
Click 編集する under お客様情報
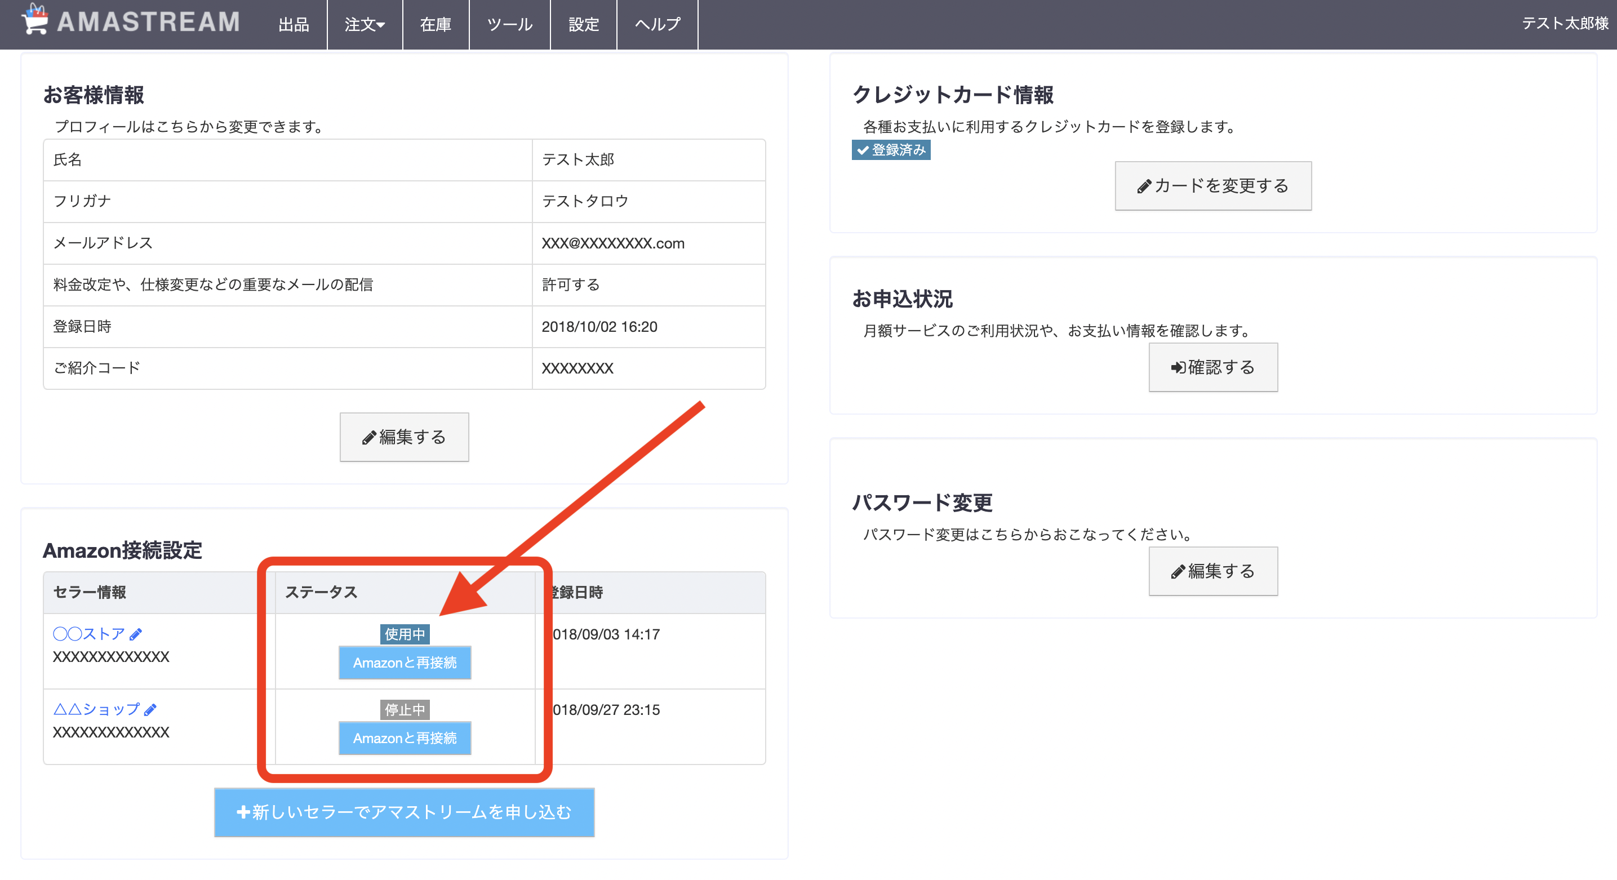click(405, 437)
